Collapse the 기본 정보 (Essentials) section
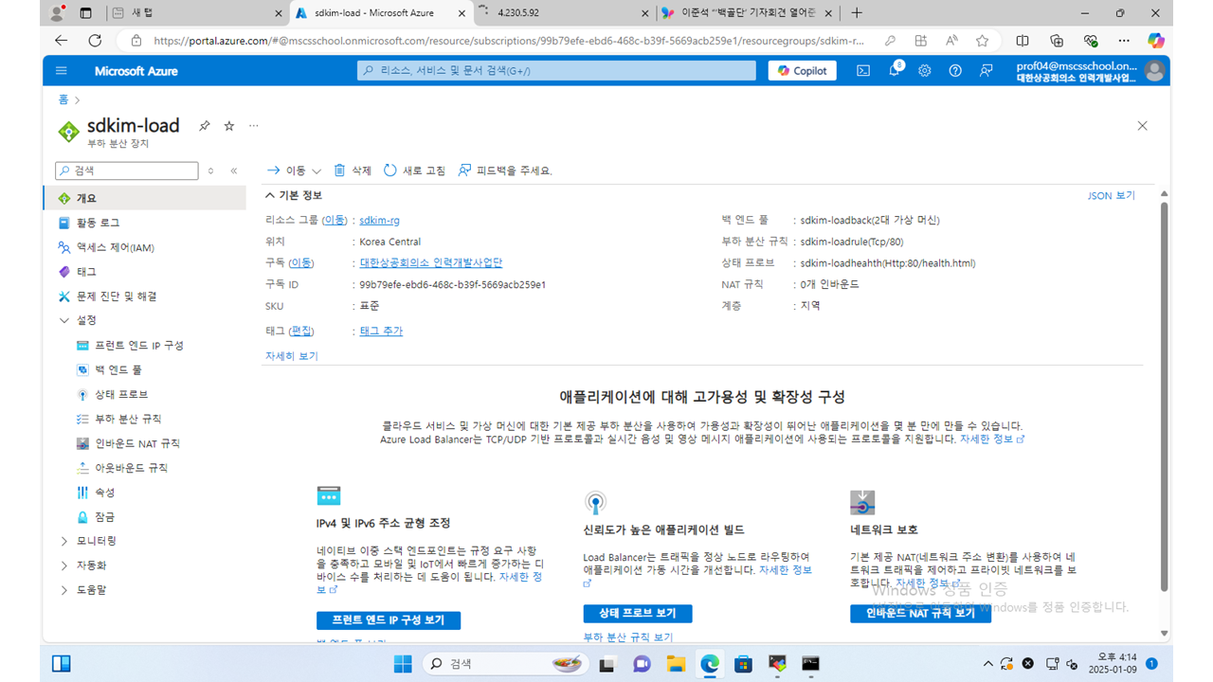This screenshot has width=1213, height=682. point(294,195)
